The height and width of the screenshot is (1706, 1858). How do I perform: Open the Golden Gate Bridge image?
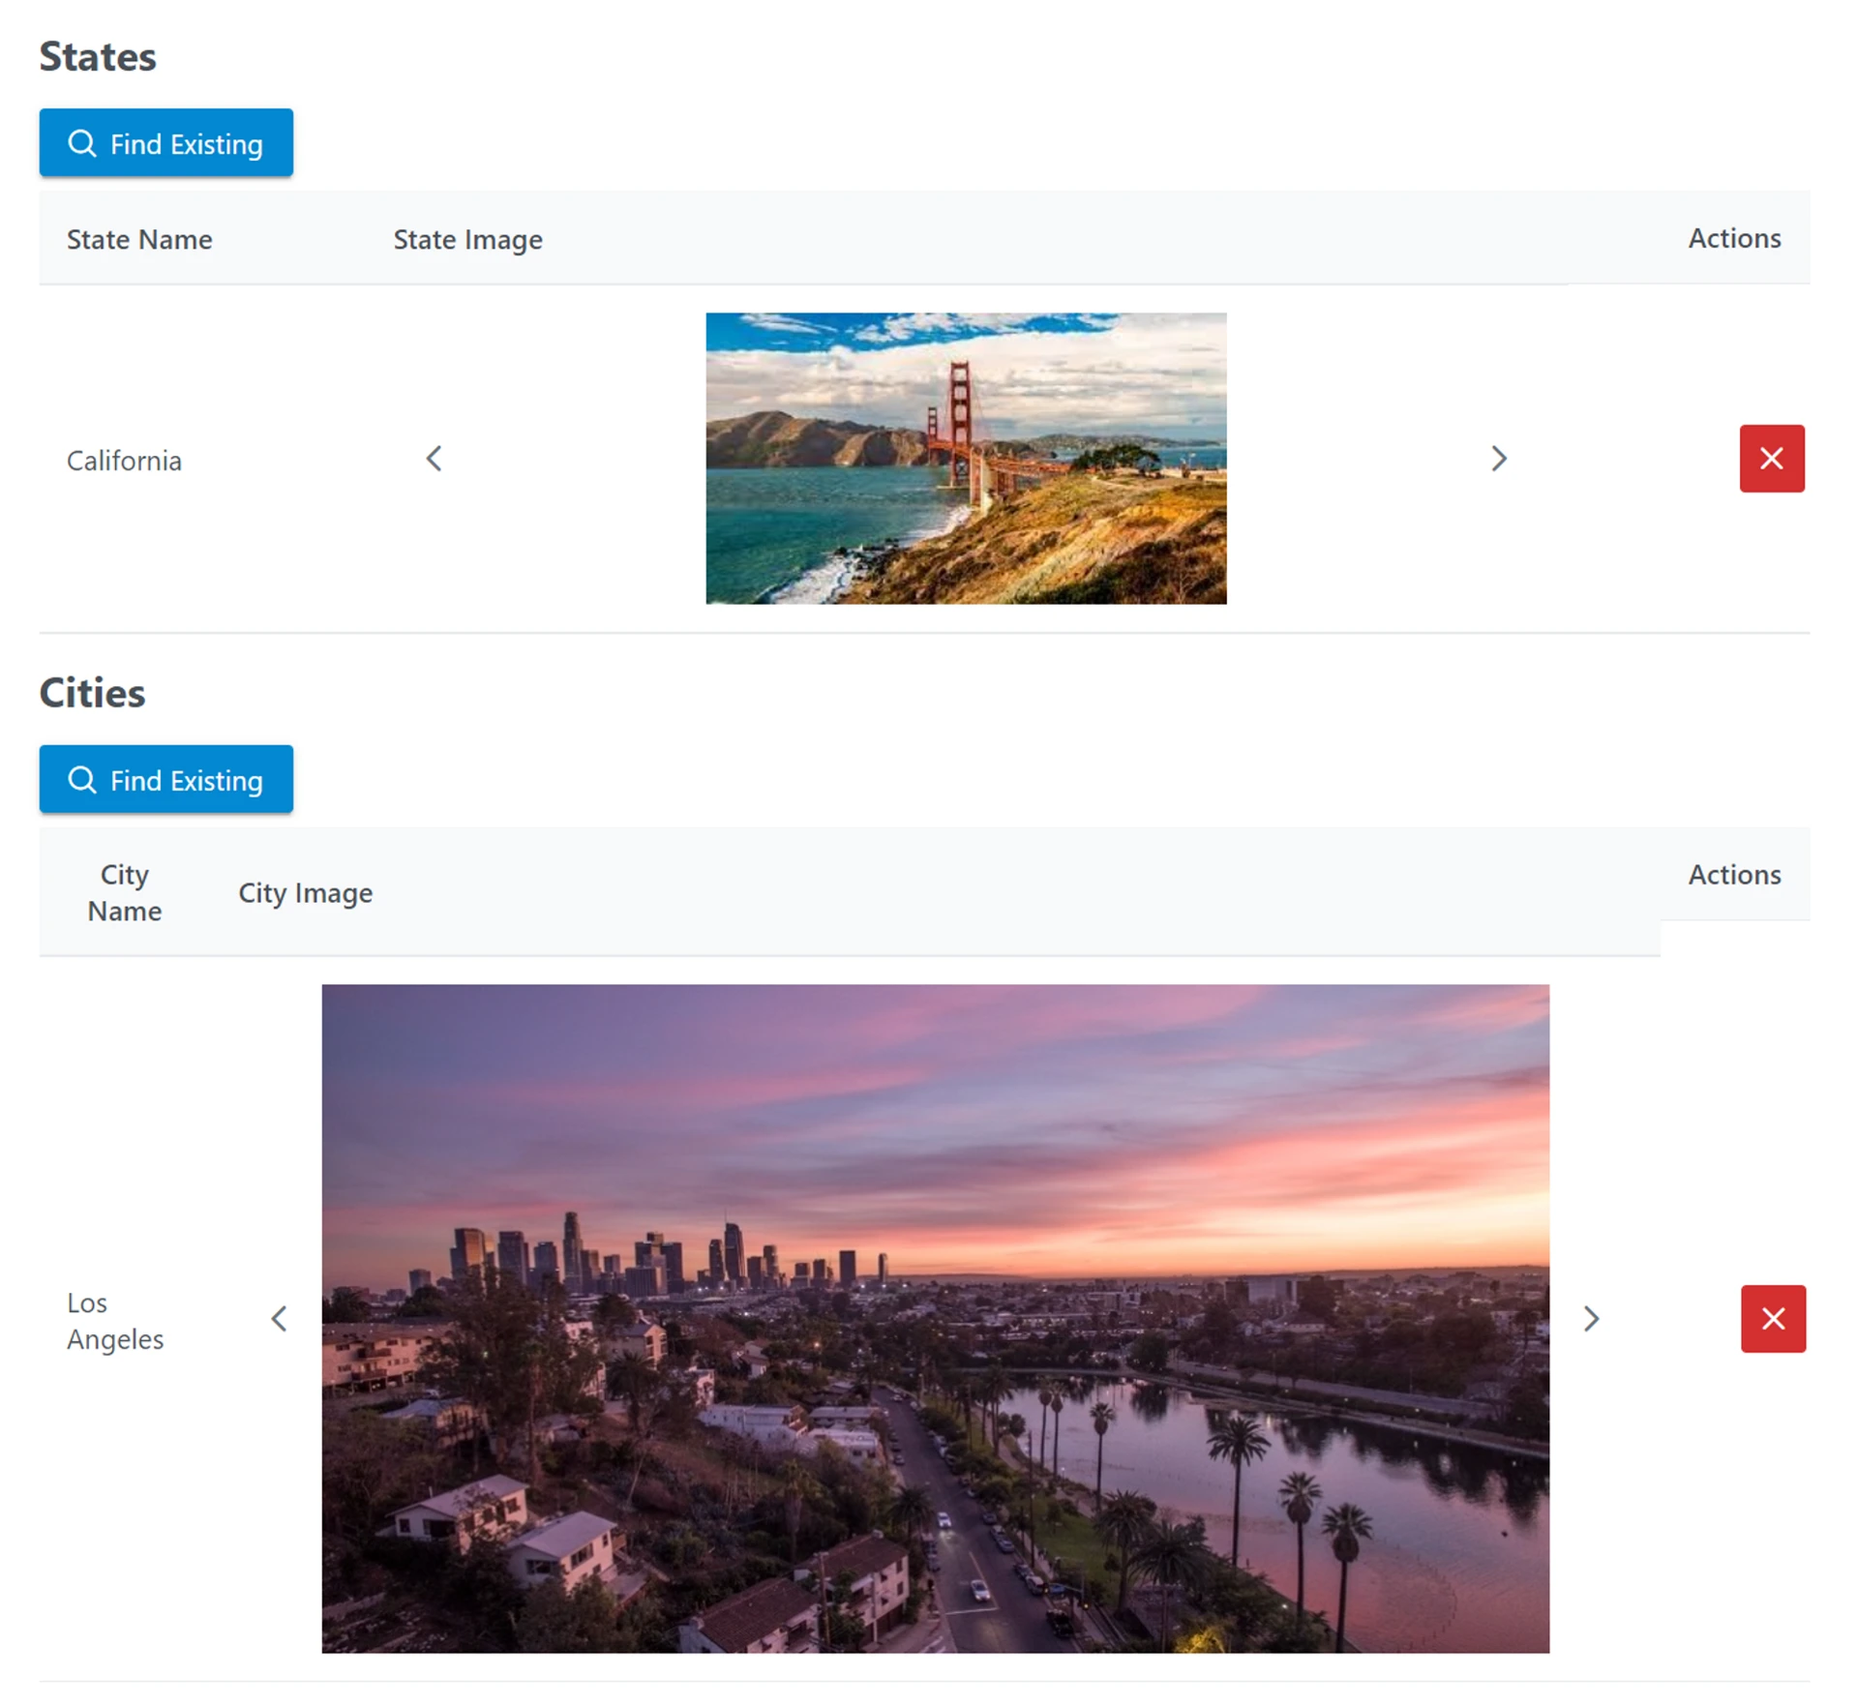pos(966,459)
